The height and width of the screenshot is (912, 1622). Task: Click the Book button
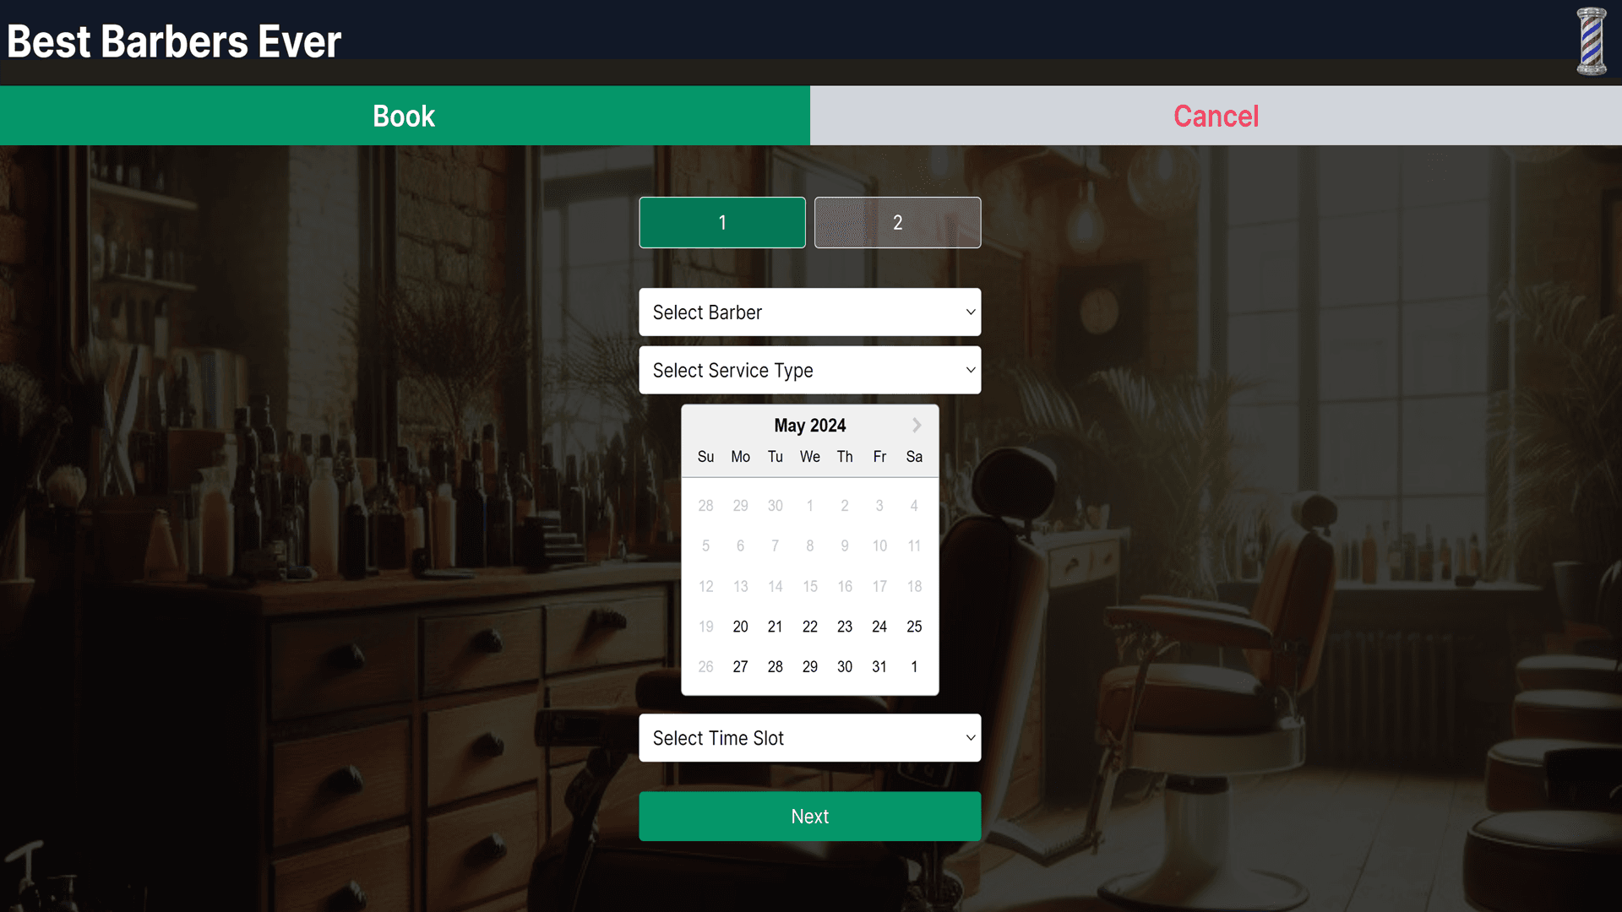coord(405,115)
